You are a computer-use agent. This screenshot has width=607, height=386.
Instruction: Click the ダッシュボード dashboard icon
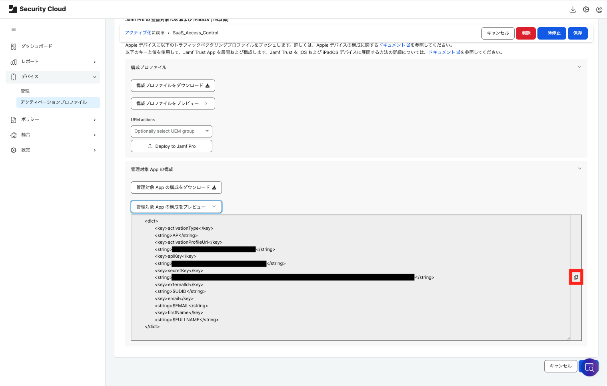coord(14,46)
